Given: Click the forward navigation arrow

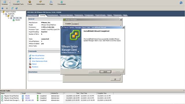Looking at the screenshot, I should tap(7, 8).
